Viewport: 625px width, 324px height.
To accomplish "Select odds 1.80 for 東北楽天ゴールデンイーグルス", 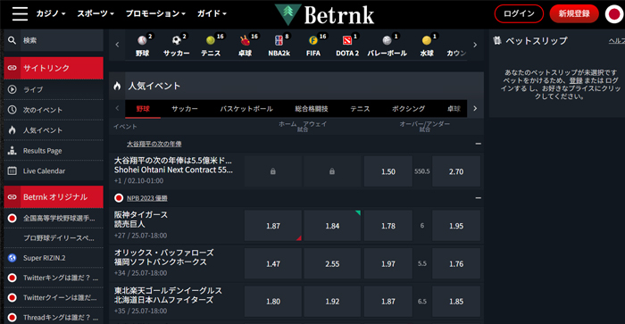I will [272, 302].
